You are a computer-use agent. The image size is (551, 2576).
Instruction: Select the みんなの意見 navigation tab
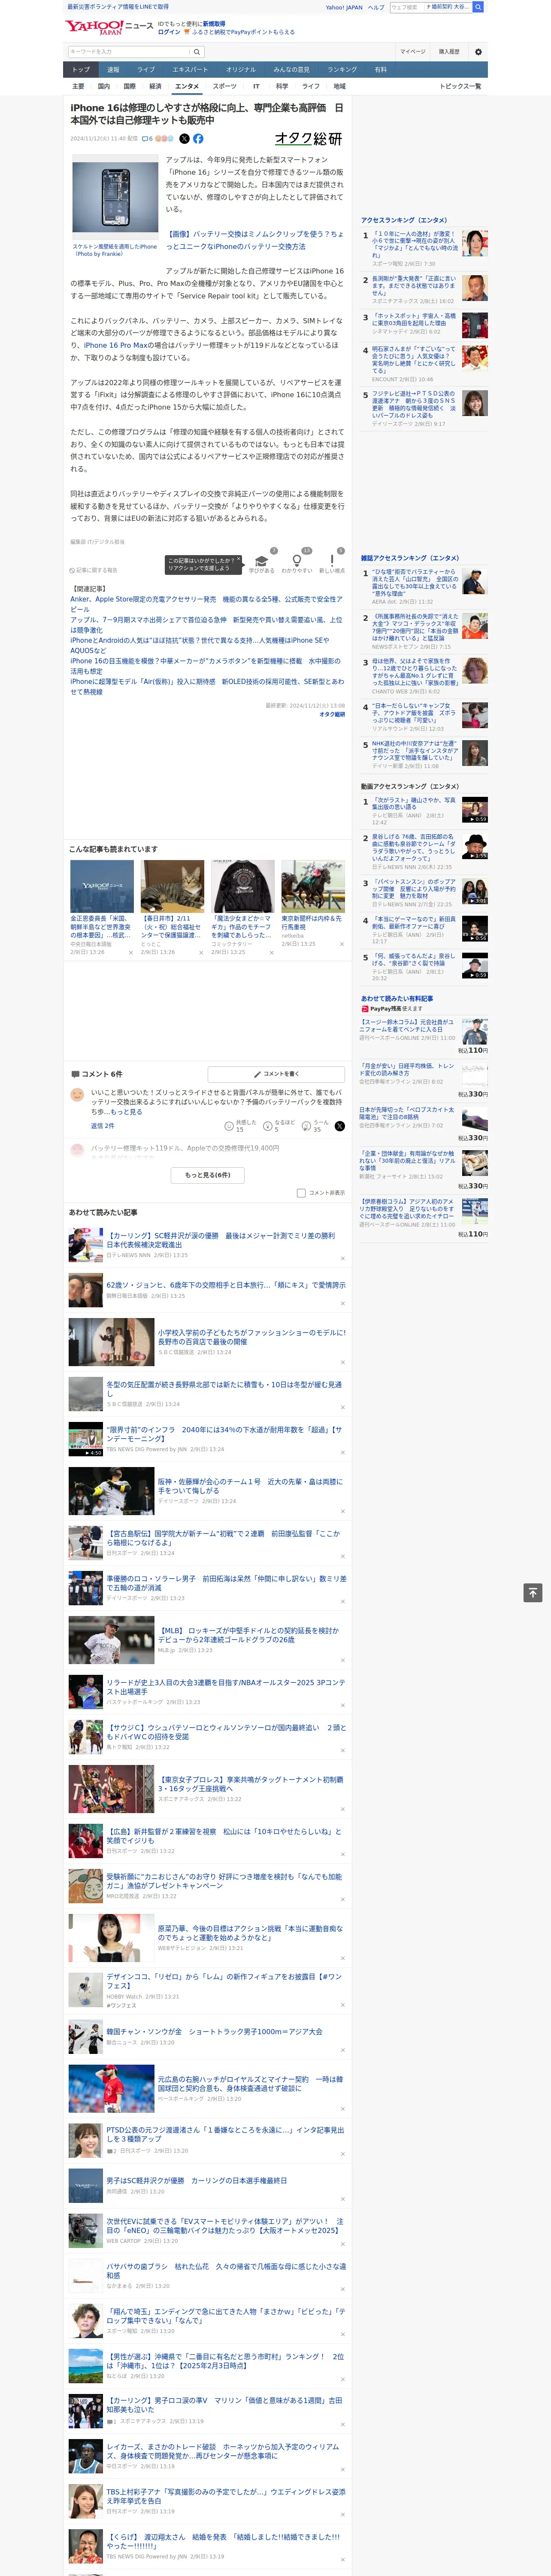pyautogui.click(x=292, y=70)
